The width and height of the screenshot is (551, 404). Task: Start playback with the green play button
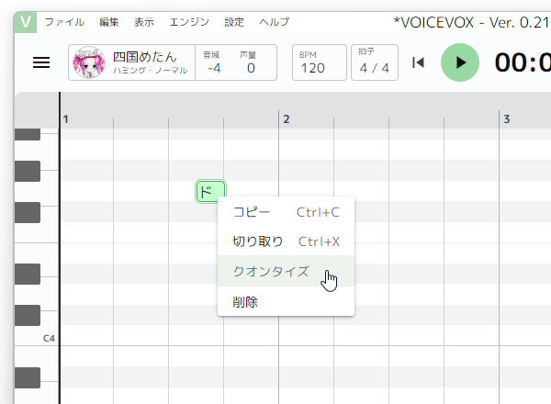click(460, 62)
